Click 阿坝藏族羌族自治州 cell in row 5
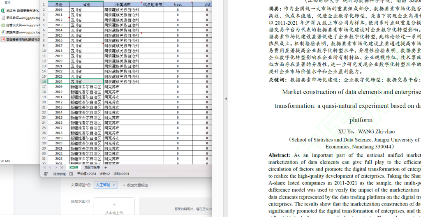Image resolution: width=421 pixels, height=217 pixels. tap(123, 25)
